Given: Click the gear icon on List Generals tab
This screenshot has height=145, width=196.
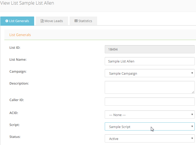Looking at the screenshot, I should click(7, 21).
